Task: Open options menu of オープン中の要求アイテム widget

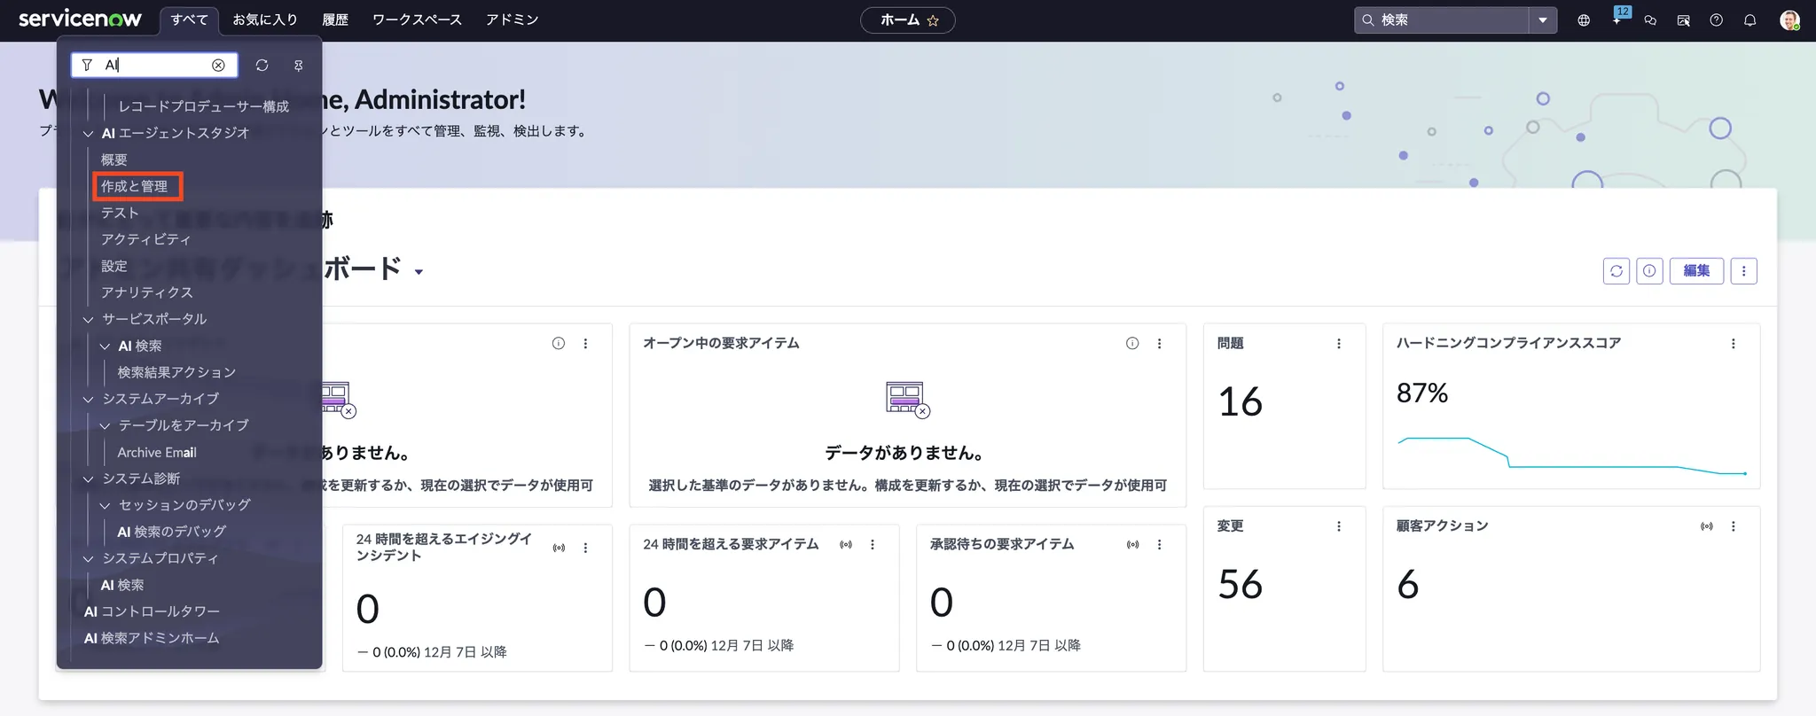Action: coord(1159,343)
